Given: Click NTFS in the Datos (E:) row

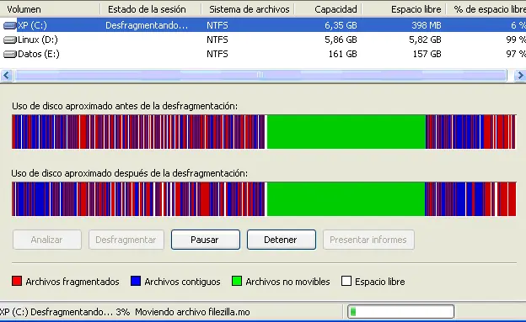Looking at the screenshot, I should (x=217, y=54).
